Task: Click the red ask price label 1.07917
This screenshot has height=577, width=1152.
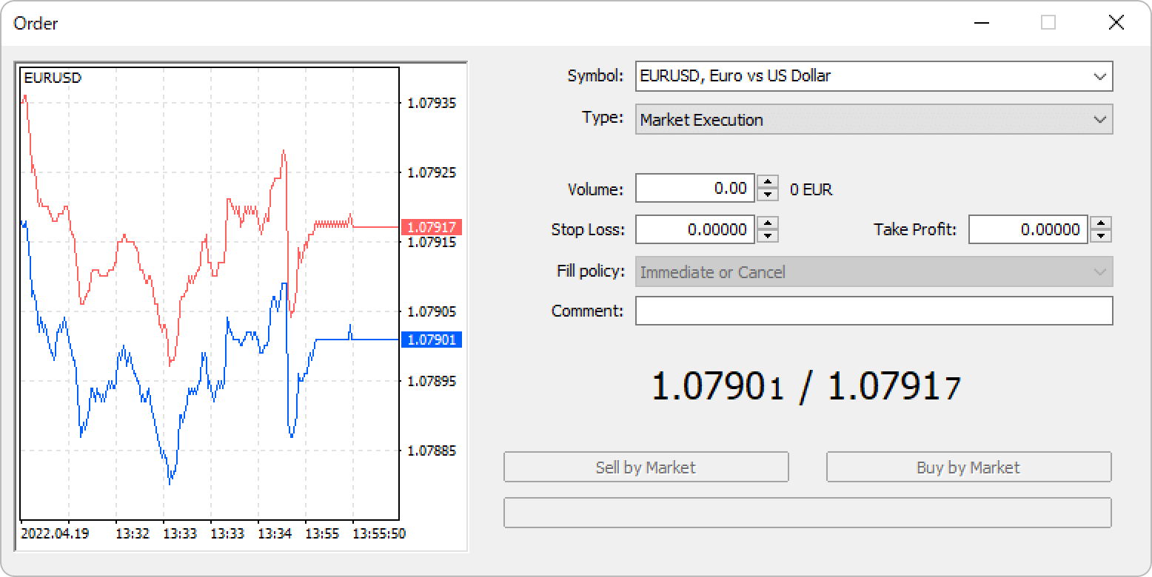Action: tap(431, 227)
